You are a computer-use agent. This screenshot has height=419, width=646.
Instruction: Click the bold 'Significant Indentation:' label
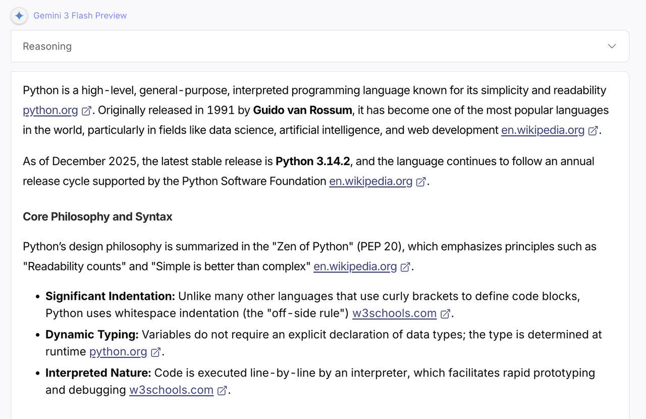pyautogui.click(x=111, y=296)
